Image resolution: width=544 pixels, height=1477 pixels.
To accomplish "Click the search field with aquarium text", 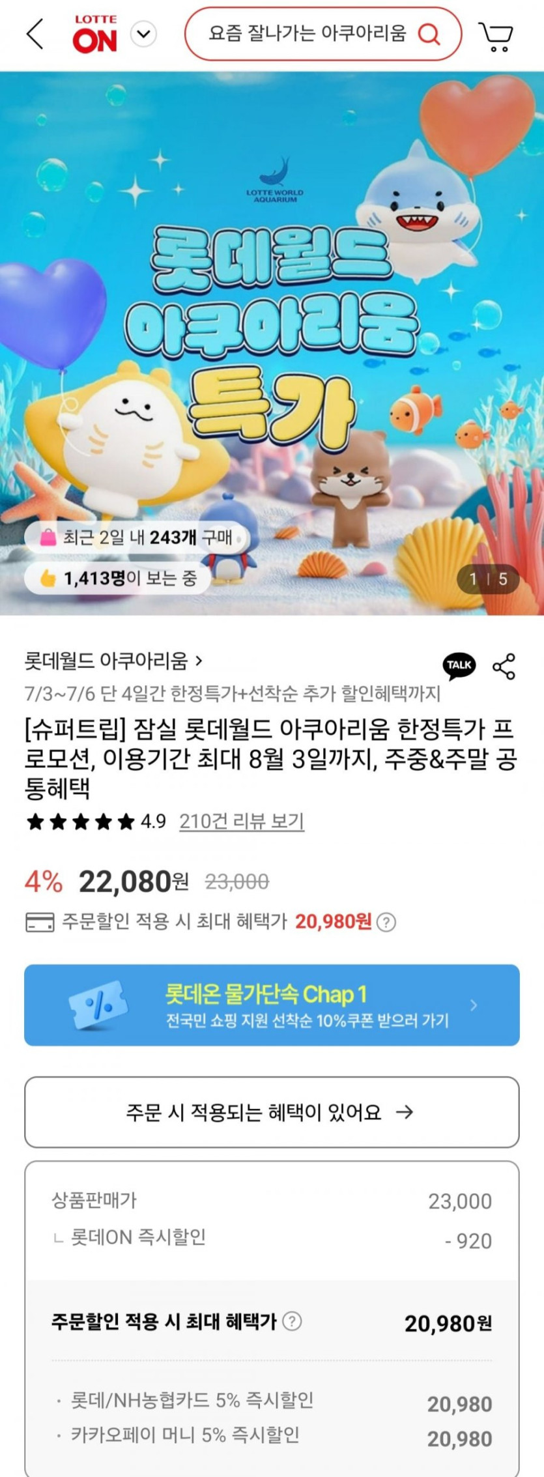I will (323, 34).
